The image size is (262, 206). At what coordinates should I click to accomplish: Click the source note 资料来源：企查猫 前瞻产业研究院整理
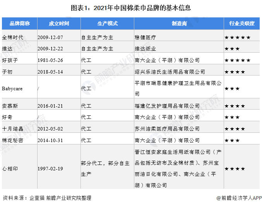(x=47, y=198)
